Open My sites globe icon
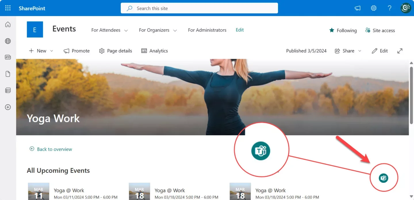The image size is (414, 200). tap(8, 41)
